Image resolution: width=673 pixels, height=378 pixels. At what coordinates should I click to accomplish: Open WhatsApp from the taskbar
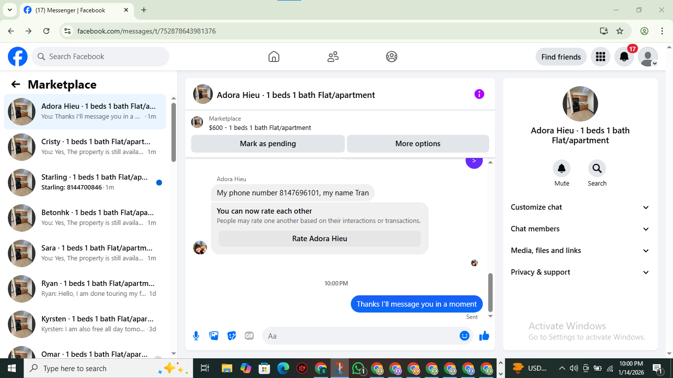359,368
